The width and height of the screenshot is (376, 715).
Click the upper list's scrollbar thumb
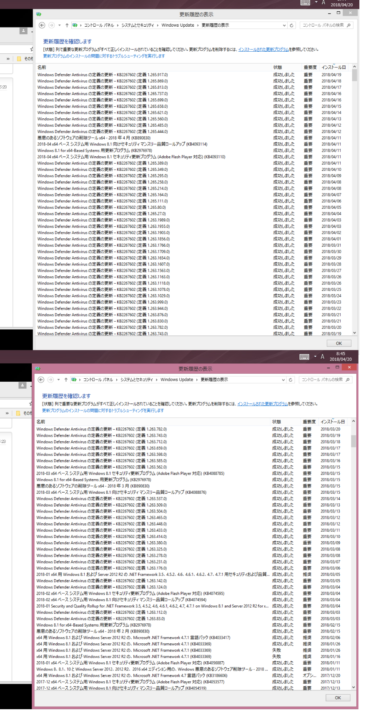click(x=354, y=75)
